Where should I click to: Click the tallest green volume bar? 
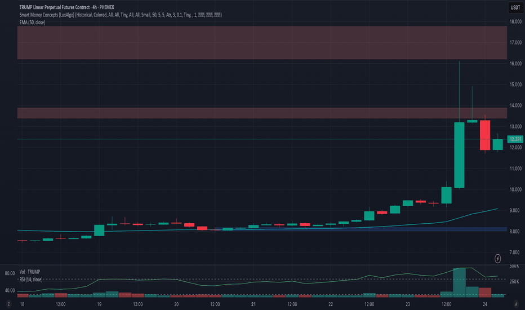click(459, 282)
